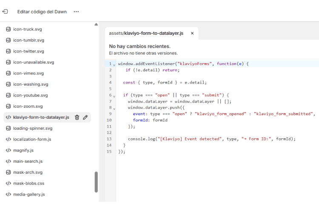
Task: Rename klaviyo-form-to-datalayer.js with pencil icon
Action: coord(85,117)
